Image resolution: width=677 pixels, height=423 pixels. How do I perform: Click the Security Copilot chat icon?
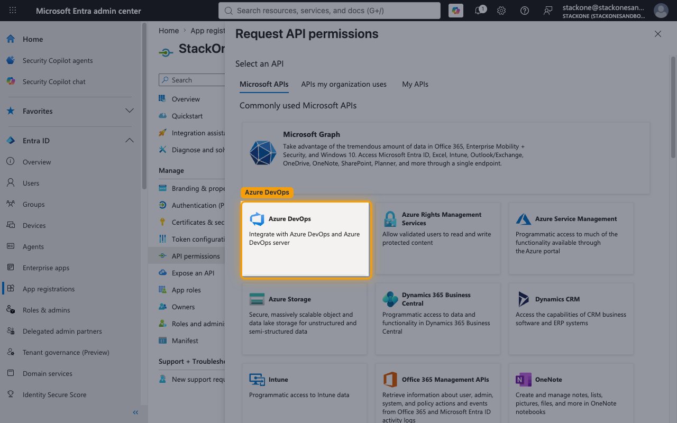11,81
